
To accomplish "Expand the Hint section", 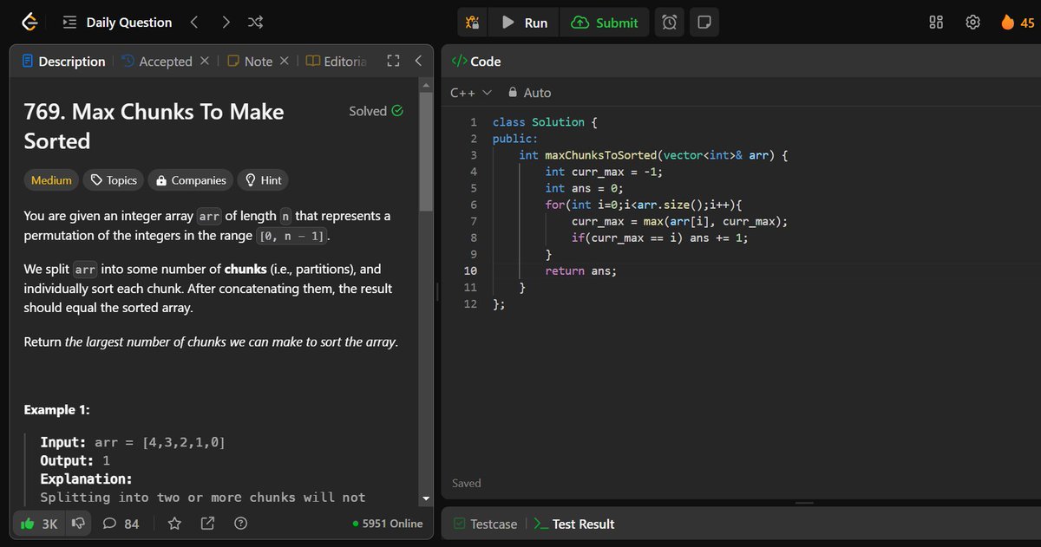I will coord(262,179).
